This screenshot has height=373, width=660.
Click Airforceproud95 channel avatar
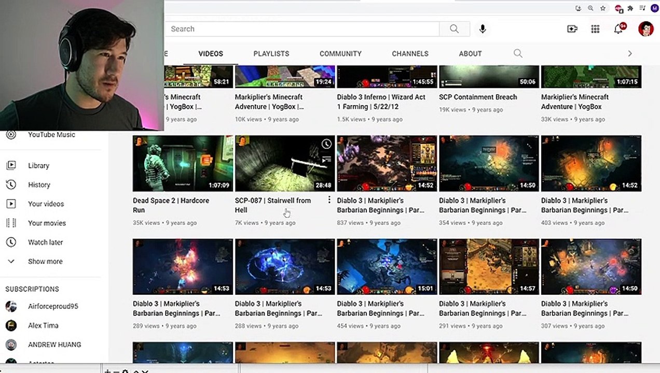pyautogui.click(x=11, y=306)
